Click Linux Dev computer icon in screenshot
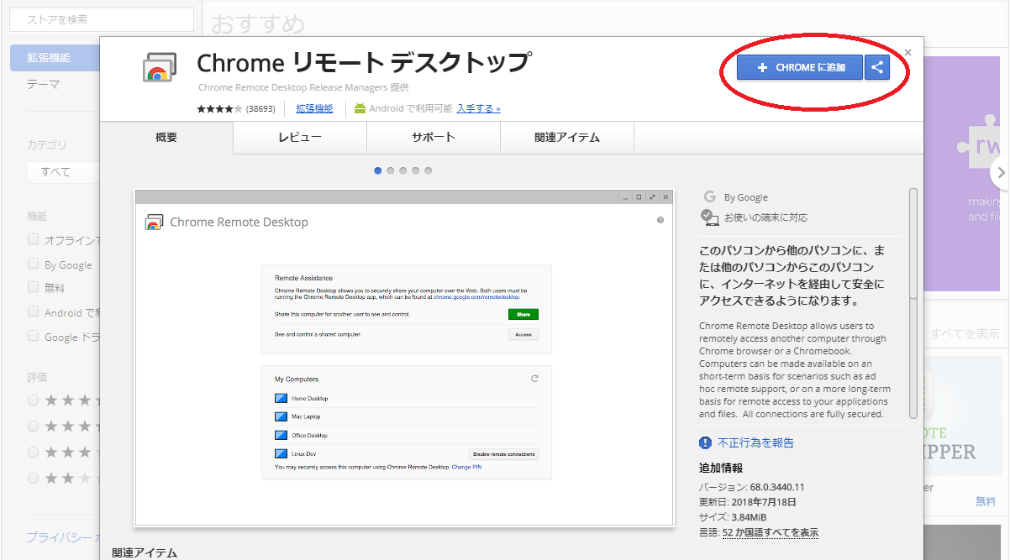This screenshot has height=560, width=1010. click(281, 453)
